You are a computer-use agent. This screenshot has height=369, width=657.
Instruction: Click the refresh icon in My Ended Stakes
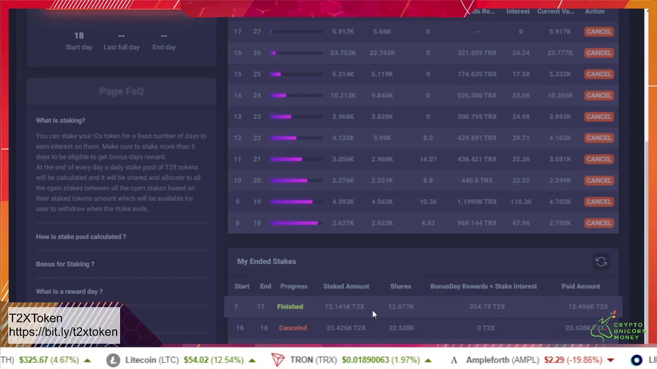coord(601,262)
